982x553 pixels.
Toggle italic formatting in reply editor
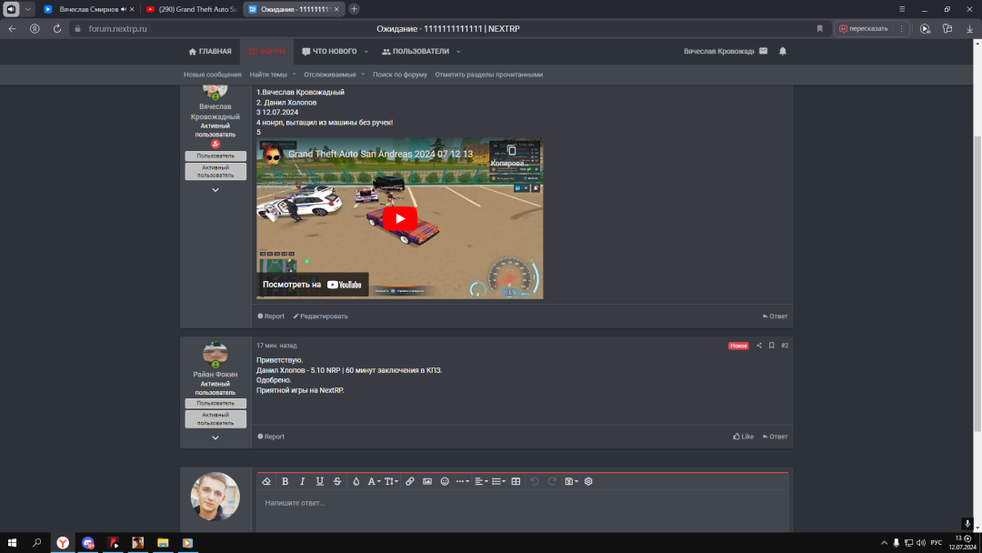tap(302, 482)
